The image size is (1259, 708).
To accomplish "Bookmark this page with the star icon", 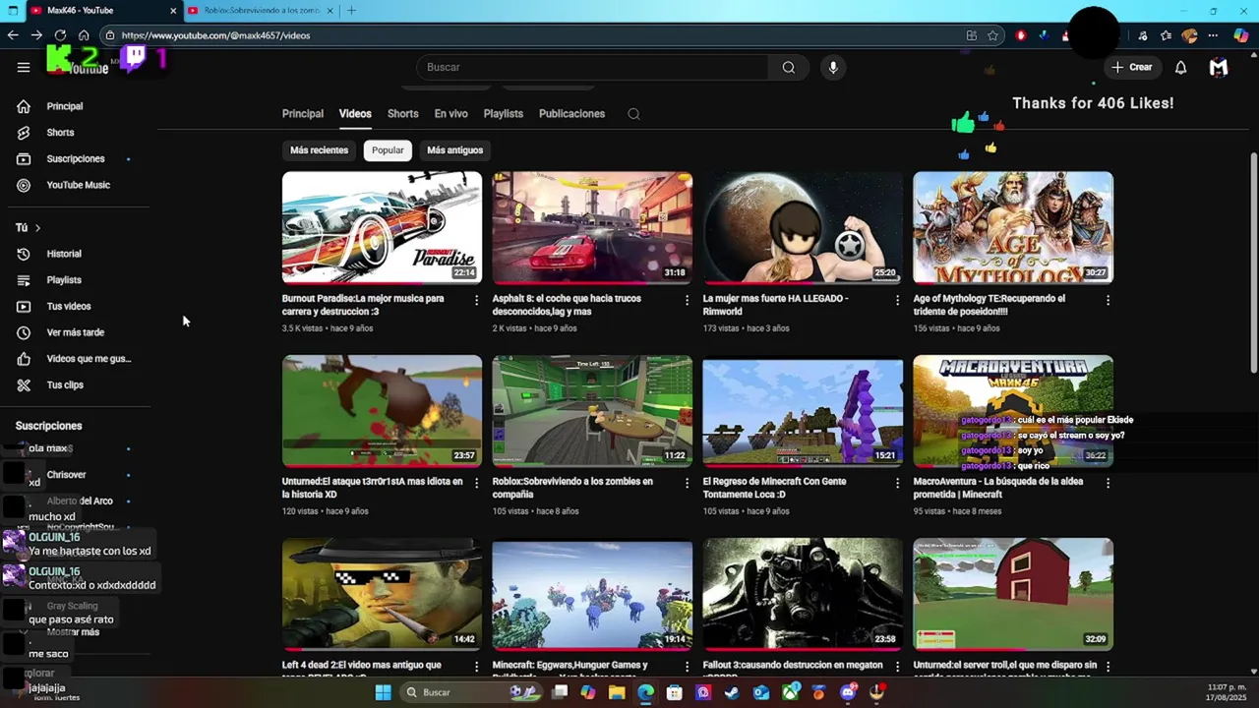I will tap(993, 35).
